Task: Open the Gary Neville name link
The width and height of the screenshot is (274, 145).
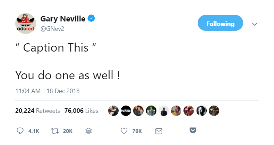Action: [x=63, y=19]
